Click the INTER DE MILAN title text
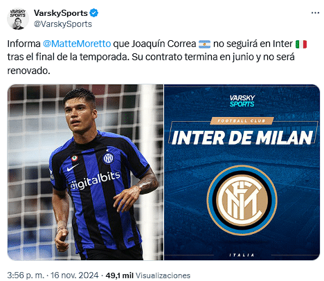324x281 pixels. point(242,138)
